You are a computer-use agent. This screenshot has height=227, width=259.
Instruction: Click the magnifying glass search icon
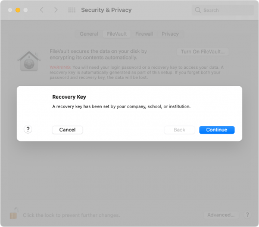coord(198,10)
